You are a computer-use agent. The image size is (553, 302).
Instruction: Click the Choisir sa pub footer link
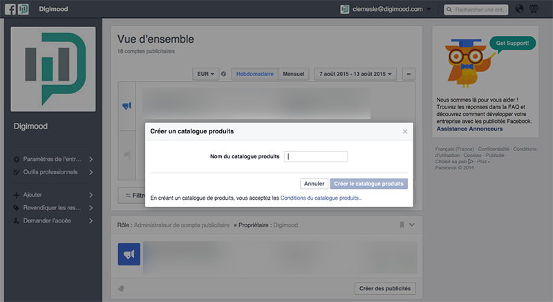[x=454, y=162]
